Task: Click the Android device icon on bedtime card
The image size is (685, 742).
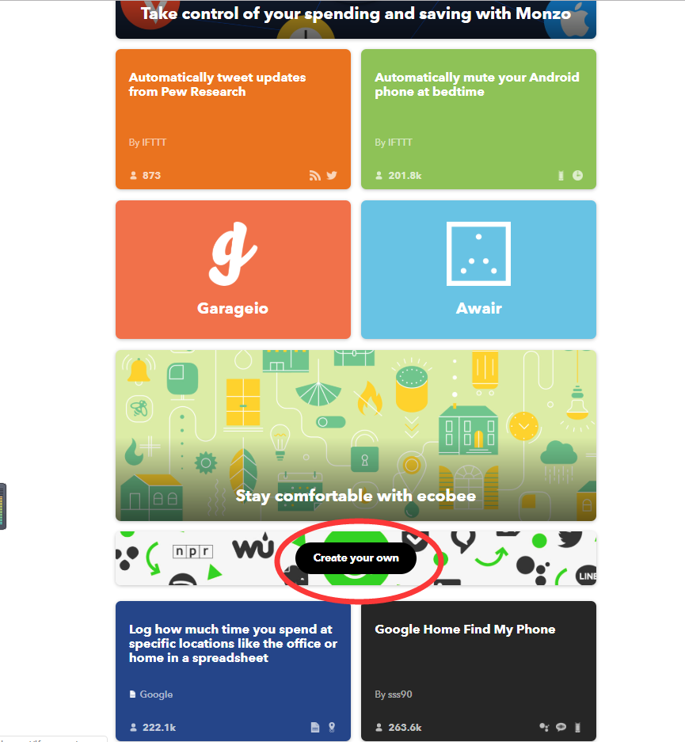Action: 561,176
